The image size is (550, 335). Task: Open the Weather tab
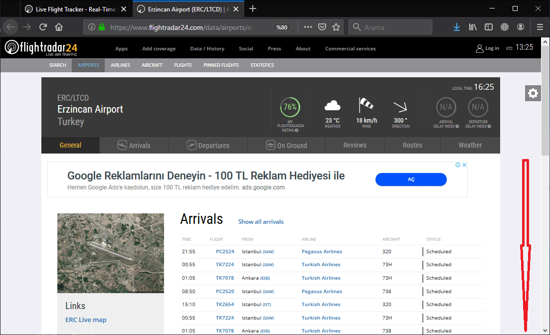click(470, 146)
